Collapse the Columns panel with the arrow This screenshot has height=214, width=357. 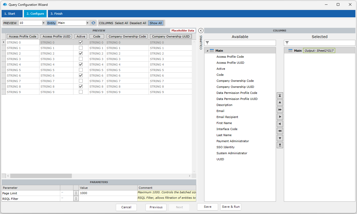tap(201, 30)
